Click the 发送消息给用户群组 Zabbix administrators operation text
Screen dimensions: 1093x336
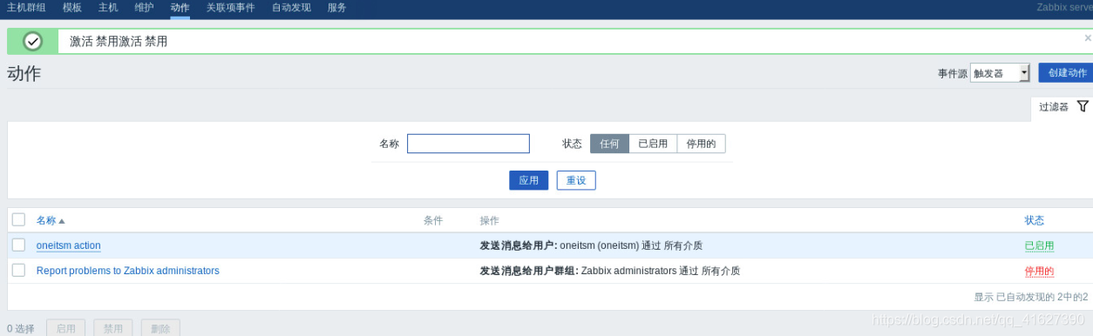point(609,271)
